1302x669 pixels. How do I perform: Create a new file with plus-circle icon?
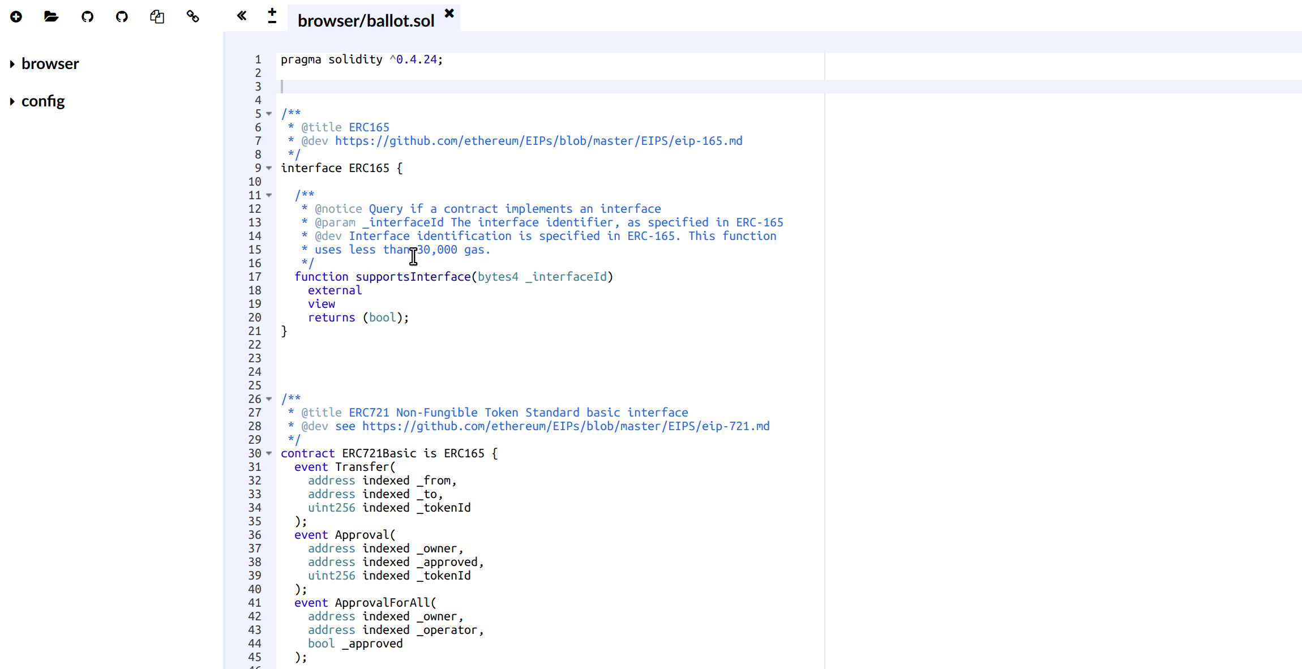[x=16, y=17]
